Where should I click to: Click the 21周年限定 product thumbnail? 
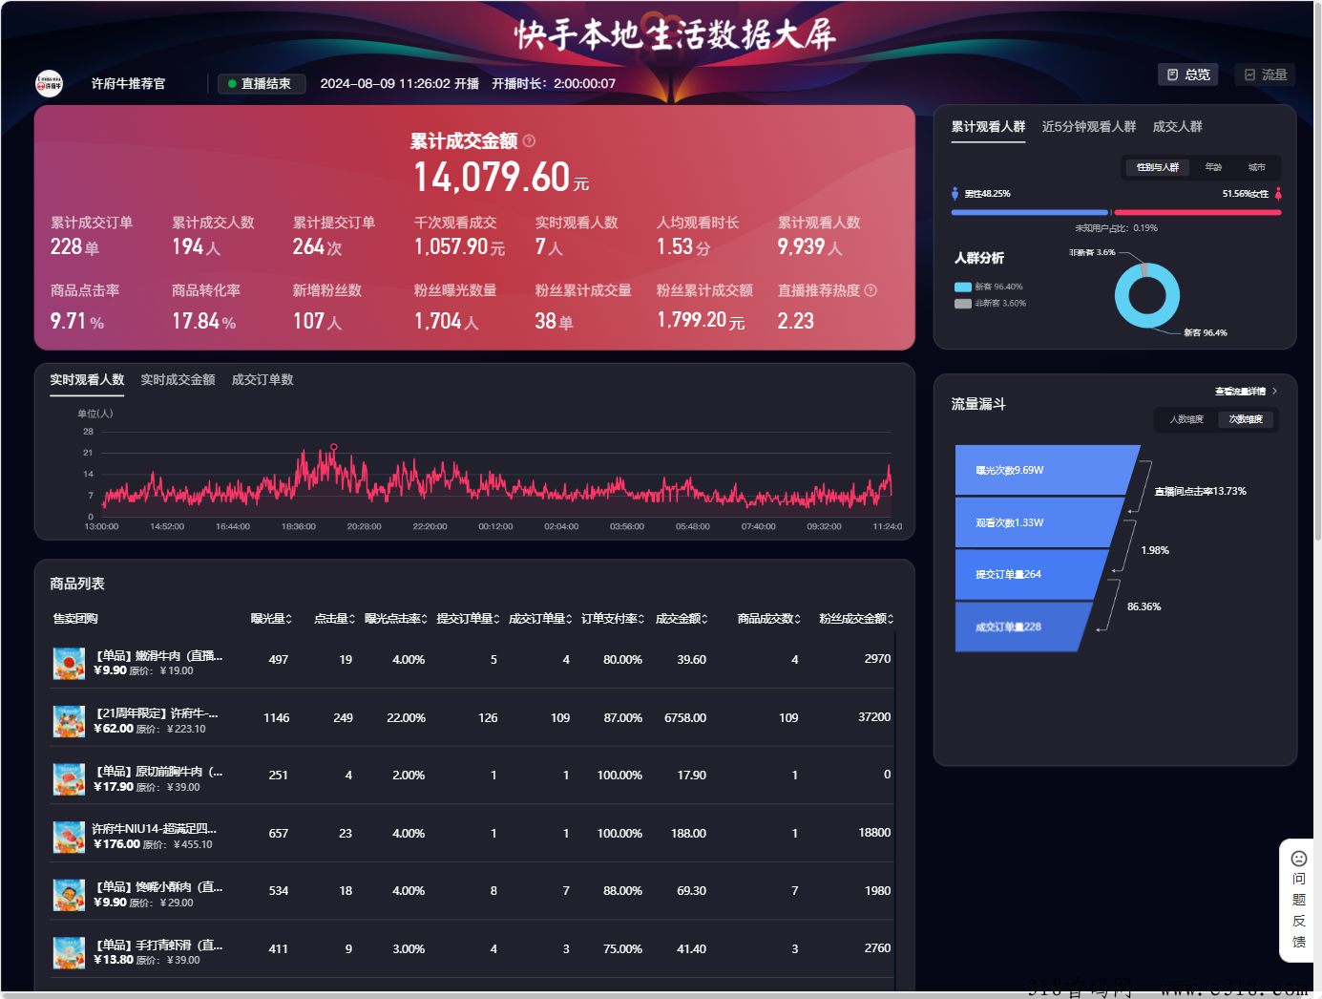(x=69, y=721)
